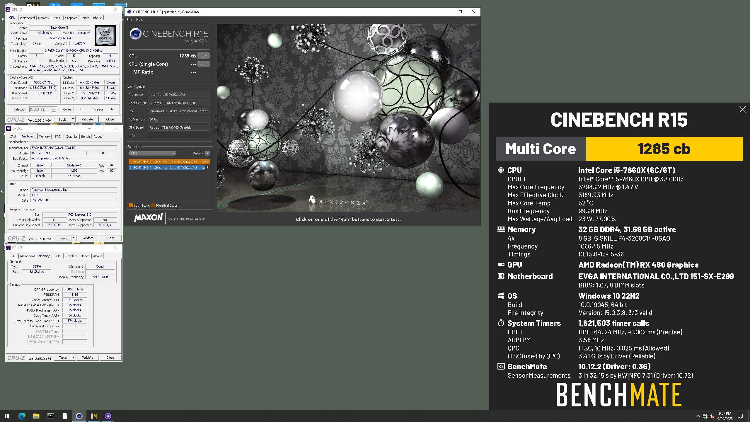
Task: Click Validate in the CPU tab window
Action: (x=87, y=119)
